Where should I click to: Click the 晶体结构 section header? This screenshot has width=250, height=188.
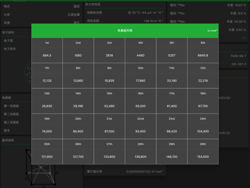[x=8, y=140]
